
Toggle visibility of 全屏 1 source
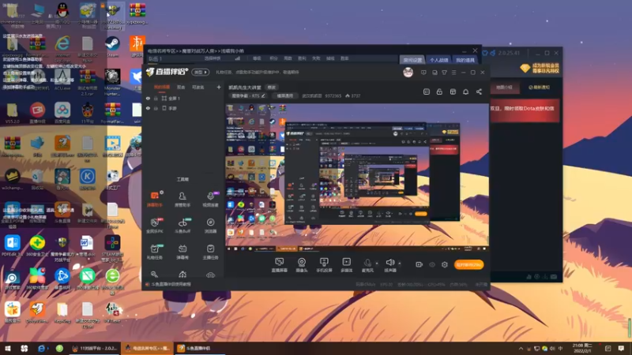click(x=148, y=98)
